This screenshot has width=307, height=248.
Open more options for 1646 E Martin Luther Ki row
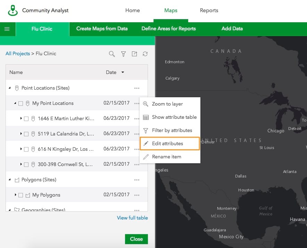[136, 119]
